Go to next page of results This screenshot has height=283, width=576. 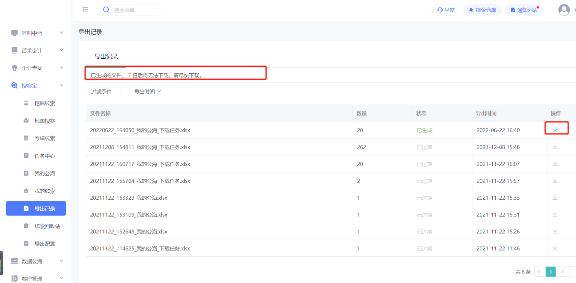562,272
